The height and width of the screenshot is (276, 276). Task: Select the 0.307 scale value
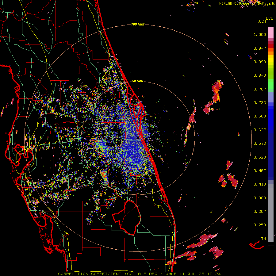point(260,212)
